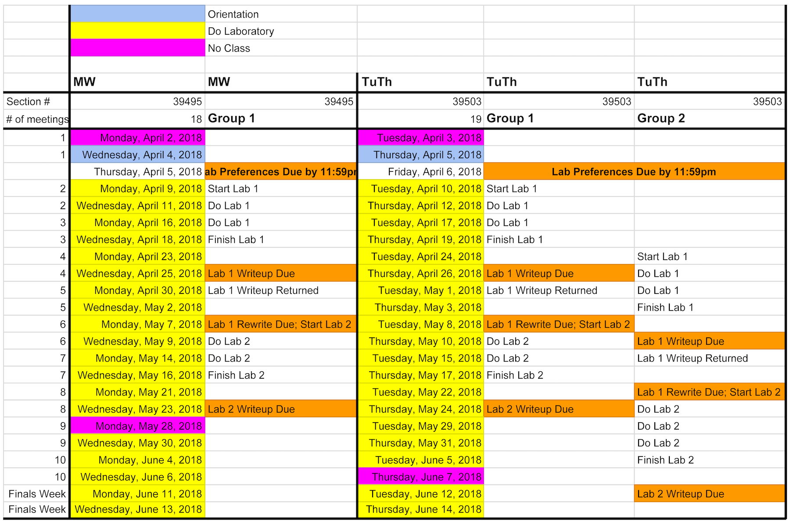The height and width of the screenshot is (521, 790).
Task: Select the Wednesday, April 4, 2018 orientation cell
Action: coord(138,155)
